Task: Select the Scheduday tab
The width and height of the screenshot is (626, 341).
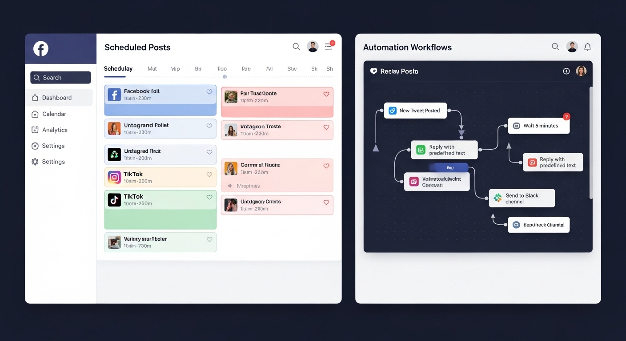Action: (118, 69)
